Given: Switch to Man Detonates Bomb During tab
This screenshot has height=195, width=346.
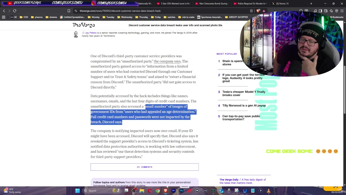Looking at the screenshot, I should tap(211, 4).
